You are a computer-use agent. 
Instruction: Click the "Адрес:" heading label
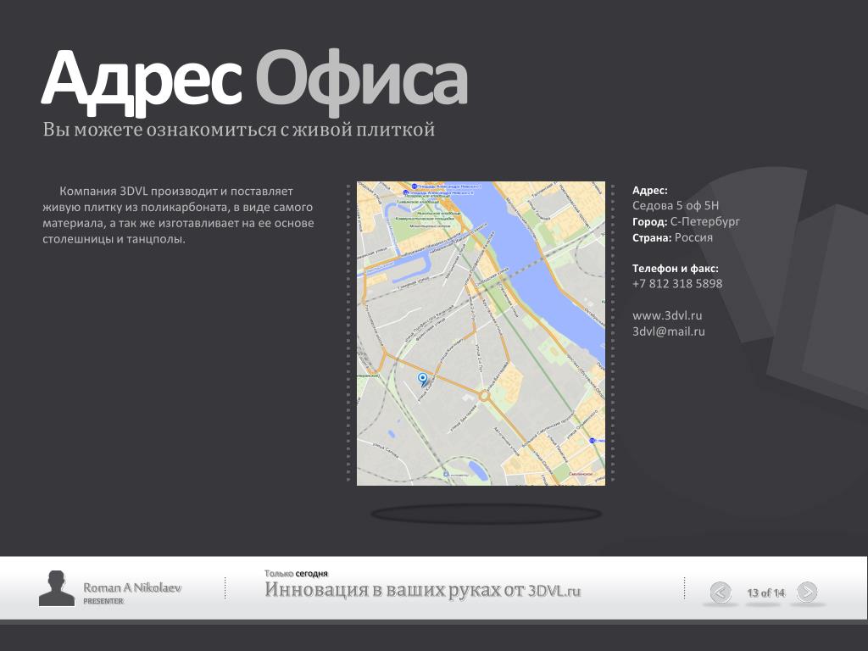[650, 191]
